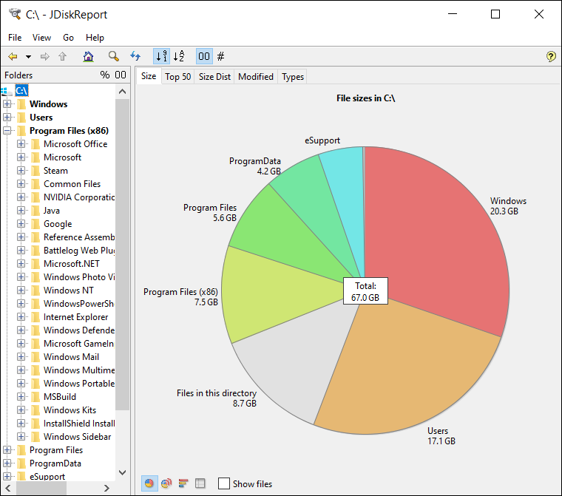The width and height of the screenshot is (562, 496).
Task: Show file counts with the # toggle
Action: [x=221, y=56]
